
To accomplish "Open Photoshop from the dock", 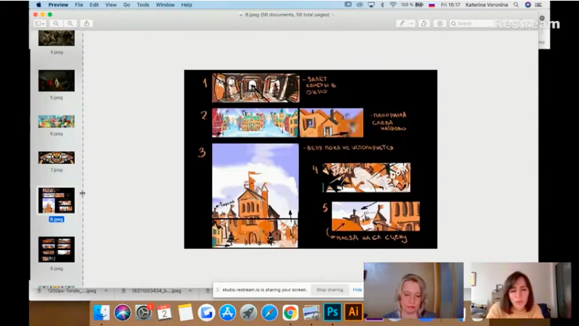I will click(332, 312).
